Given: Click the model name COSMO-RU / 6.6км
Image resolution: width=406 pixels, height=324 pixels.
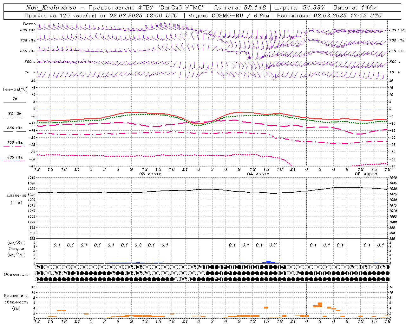Looking at the screenshot, I should [240, 16].
